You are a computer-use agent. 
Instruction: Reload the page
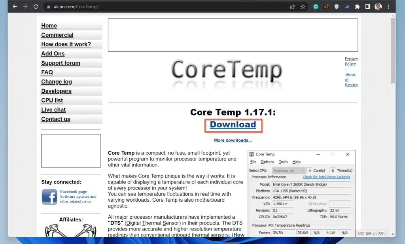36,6
